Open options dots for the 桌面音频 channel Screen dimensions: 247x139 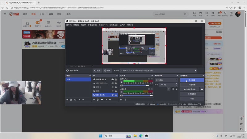coord(121,92)
